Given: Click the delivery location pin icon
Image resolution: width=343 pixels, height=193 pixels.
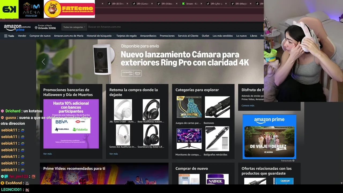Looking at the screenshot, I should [36, 28].
